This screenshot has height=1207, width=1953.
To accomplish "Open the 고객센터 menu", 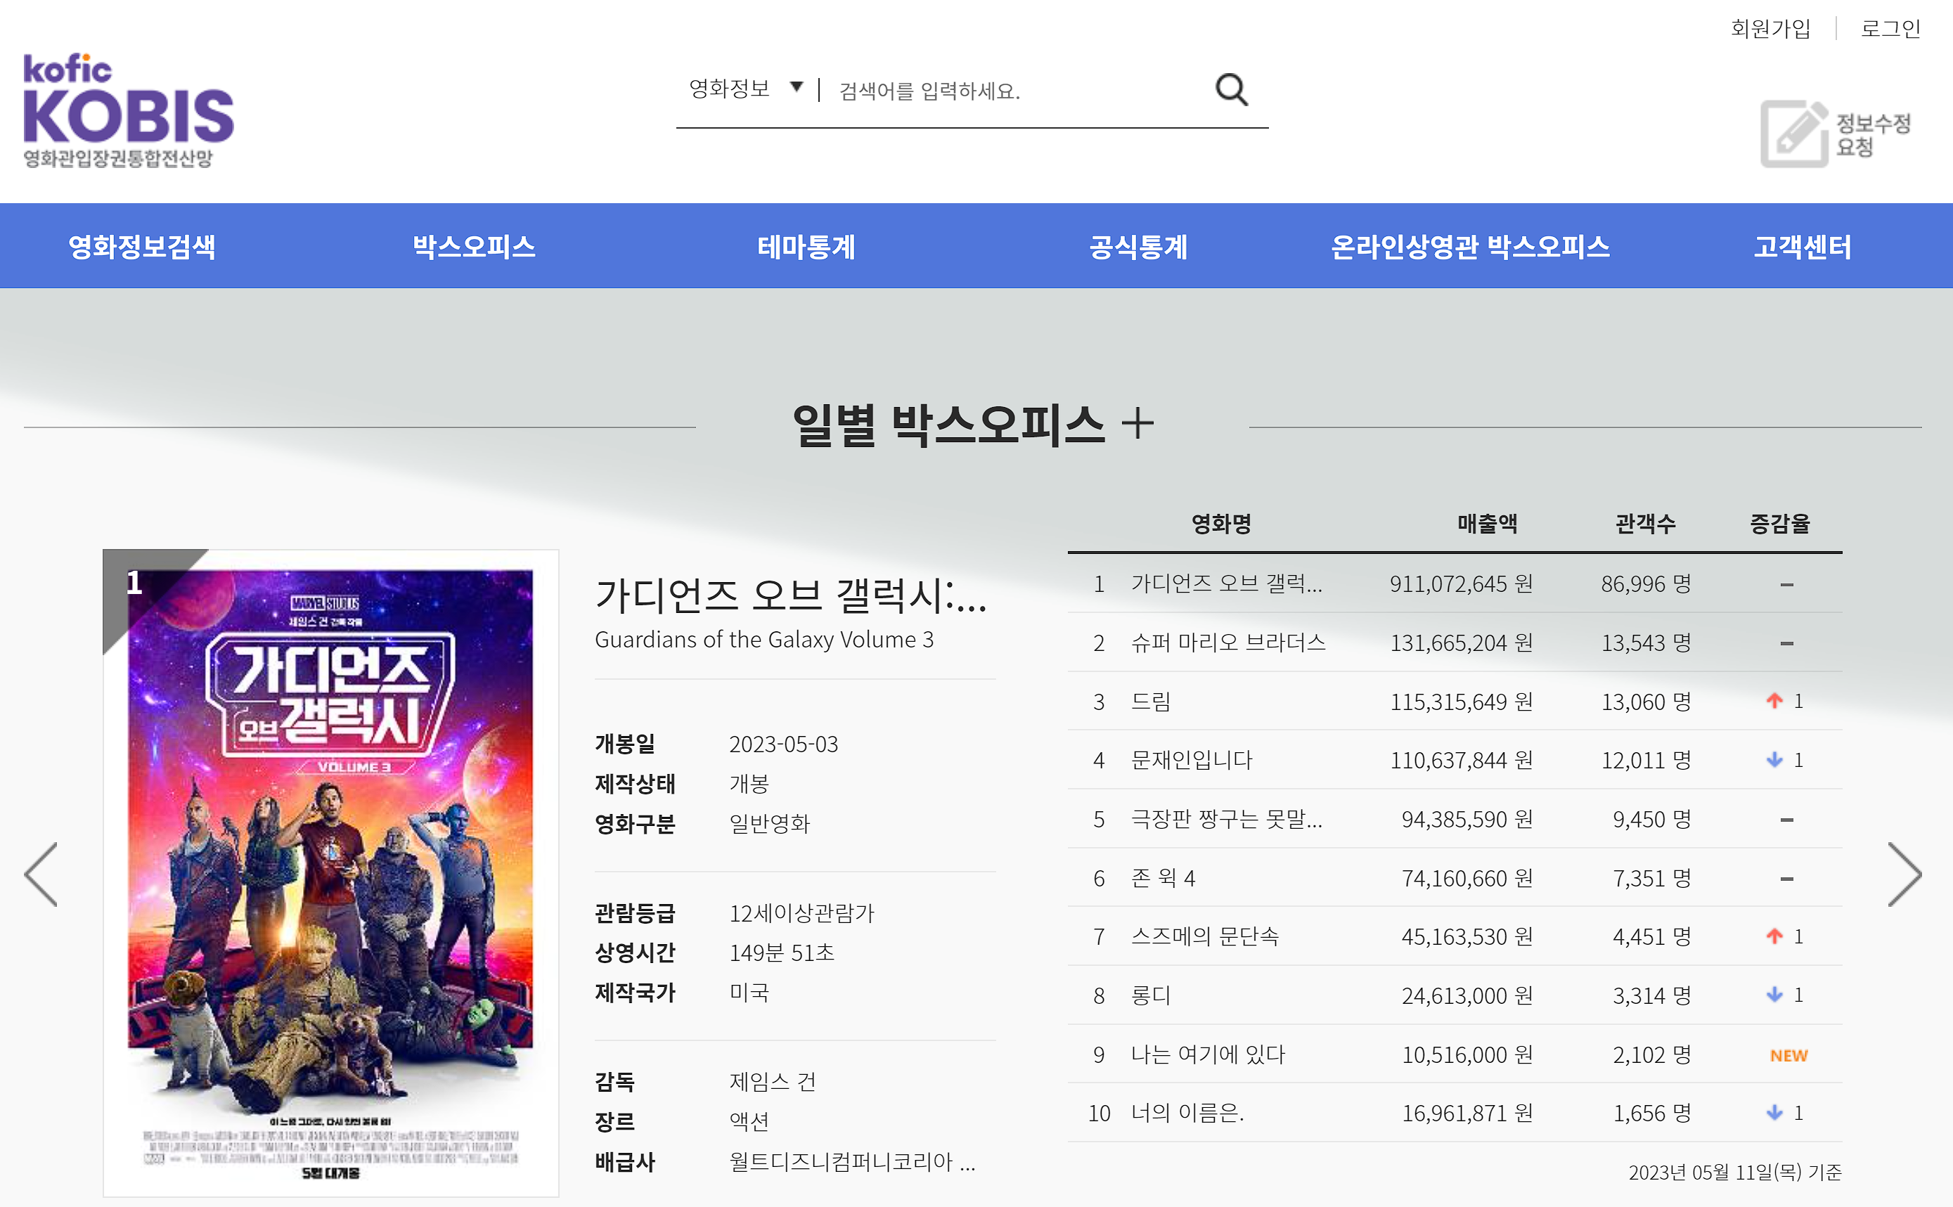I will [x=1802, y=247].
